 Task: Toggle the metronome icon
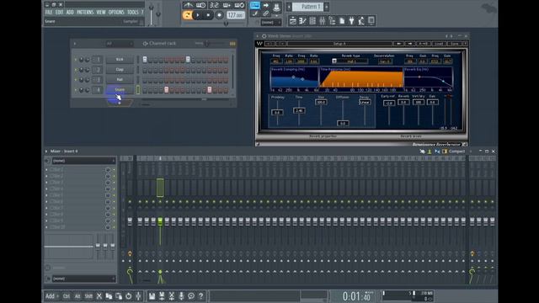point(188,5)
